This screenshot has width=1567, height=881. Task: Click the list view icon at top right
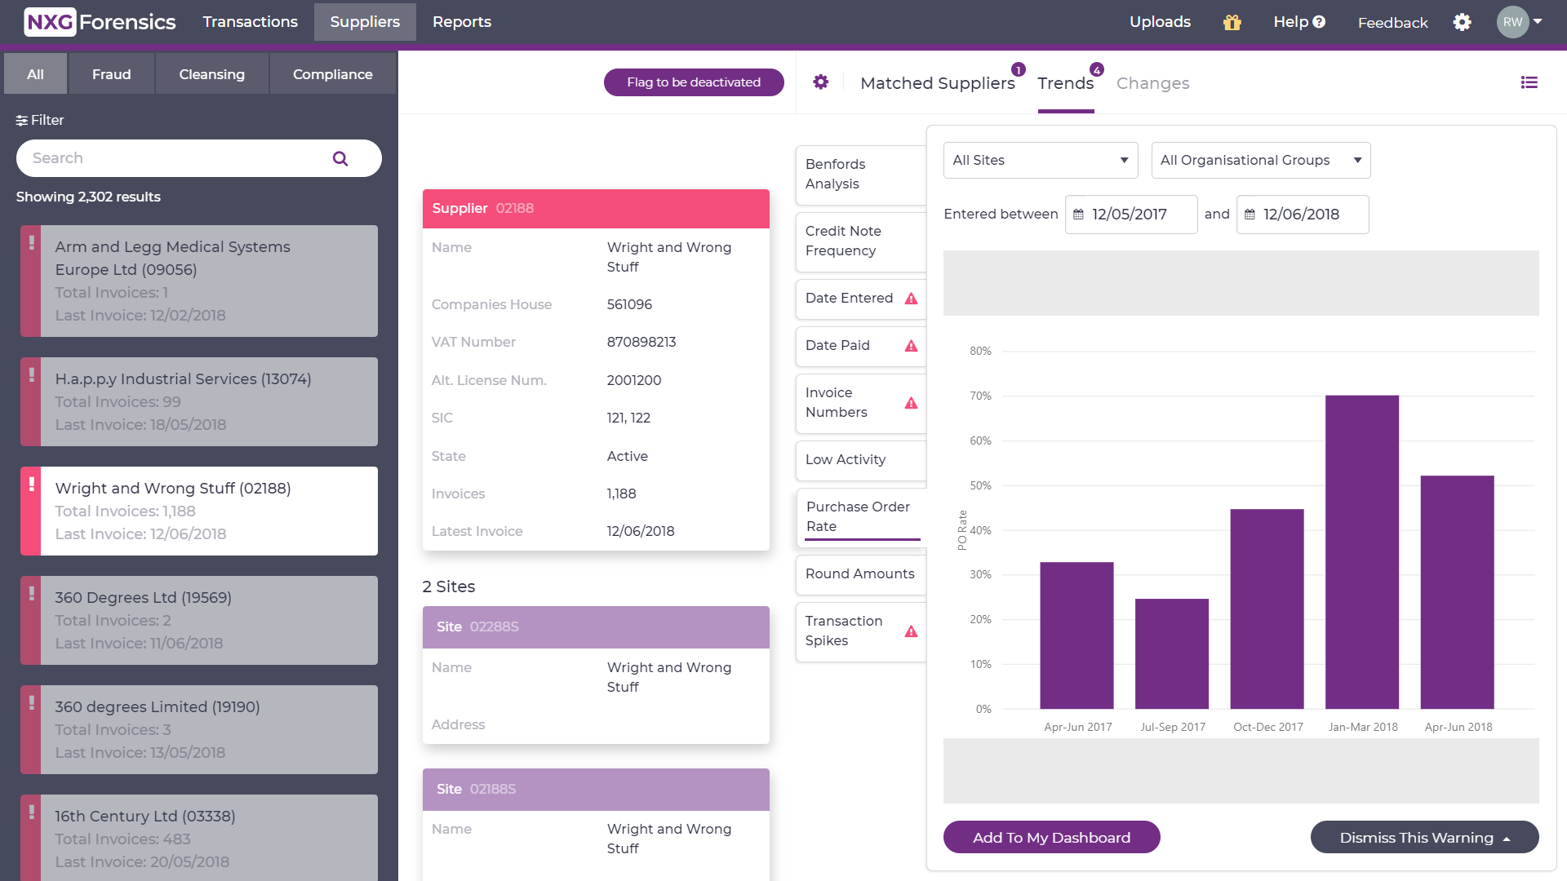point(1529,82)
